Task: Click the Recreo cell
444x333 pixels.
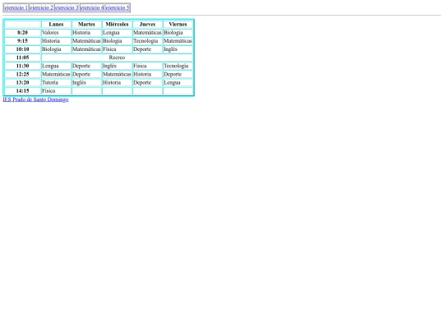Action: [x=117, y=58]
